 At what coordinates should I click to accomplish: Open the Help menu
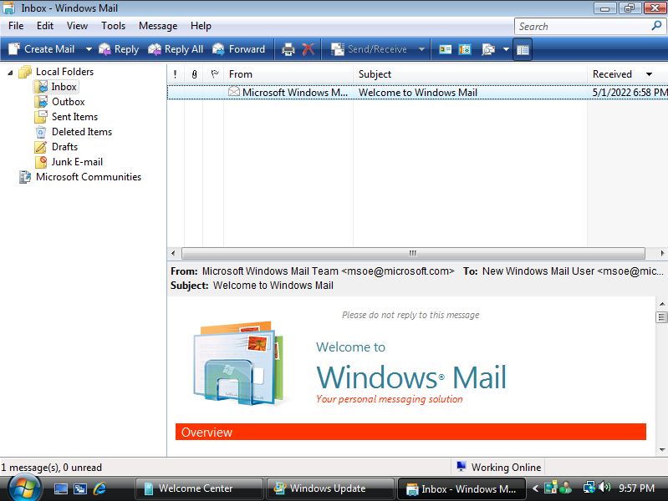coord(201,26)
